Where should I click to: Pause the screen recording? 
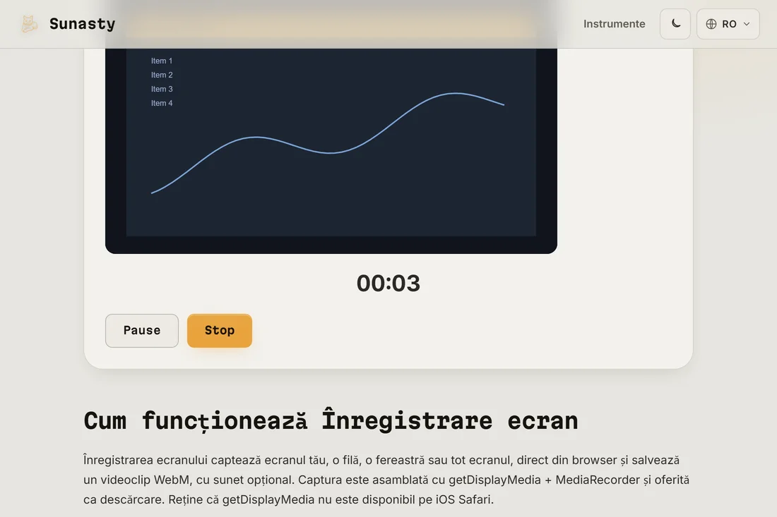(x=142, y=331)
